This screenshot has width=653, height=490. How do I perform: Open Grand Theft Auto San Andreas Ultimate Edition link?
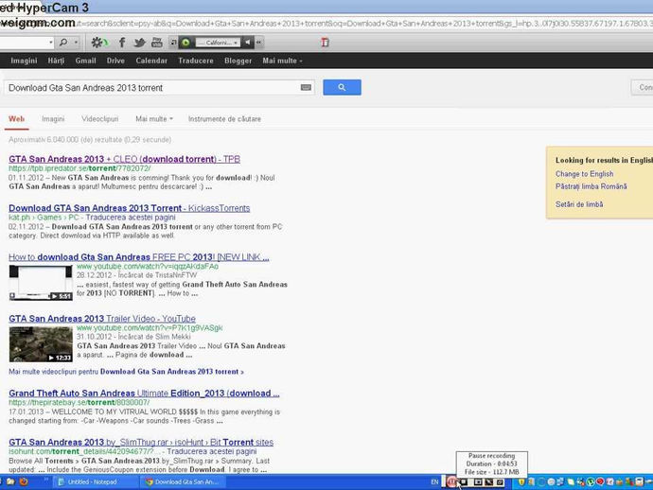coord(144,393)
